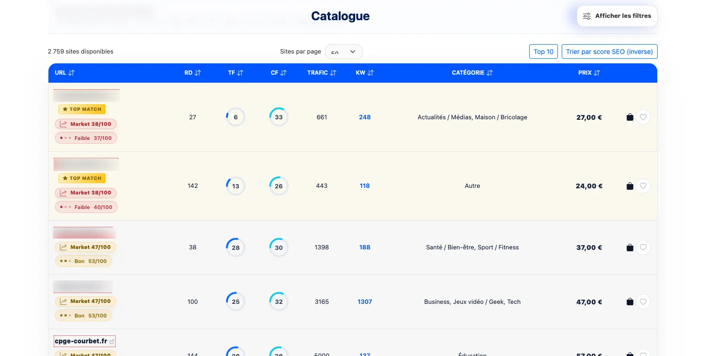
Task: Click the KW value 248
Action: 365,117
